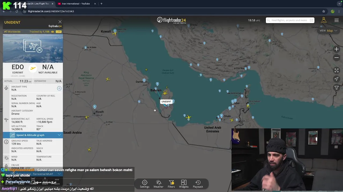The width and height of the screenshot is (343, 192).
Task: Click the 14,000 ft barometric altitude value
Action: click(17, 122)
